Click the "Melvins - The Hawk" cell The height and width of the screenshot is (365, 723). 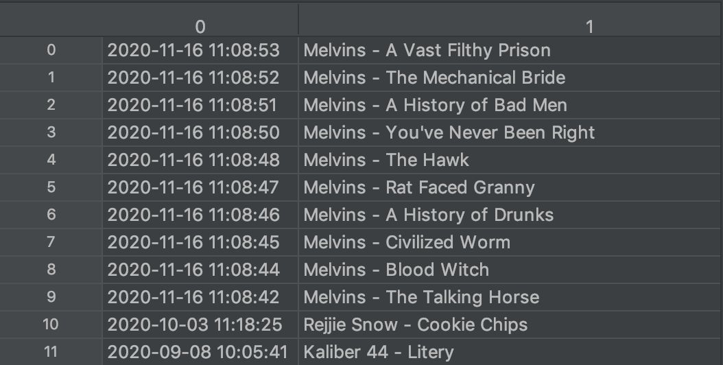click(x=386, y=160)
